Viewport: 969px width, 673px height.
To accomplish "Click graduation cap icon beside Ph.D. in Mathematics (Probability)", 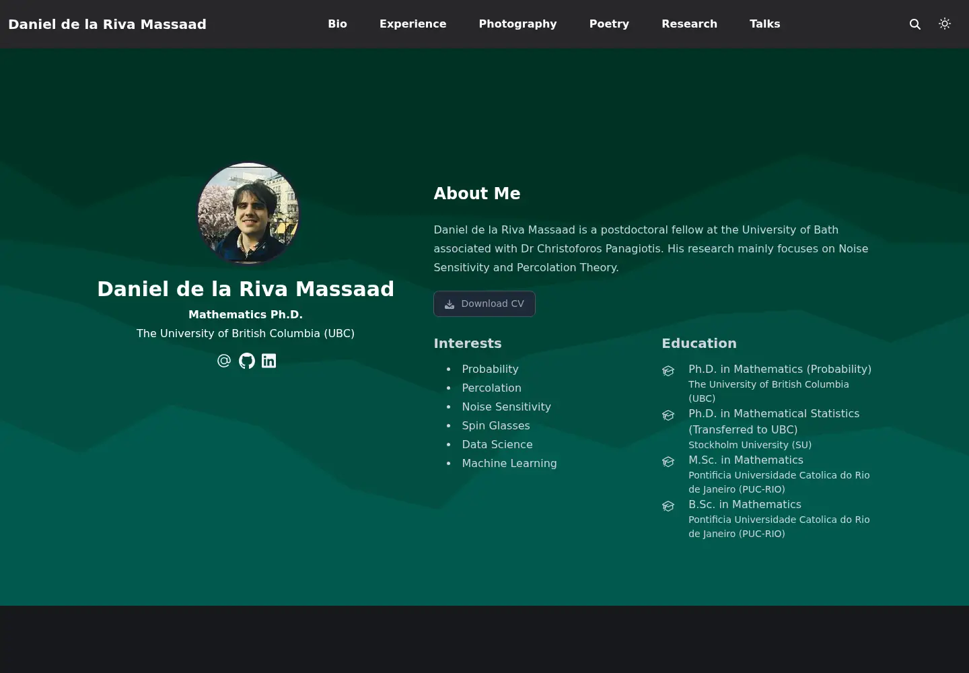I will [x=668, y=371].
